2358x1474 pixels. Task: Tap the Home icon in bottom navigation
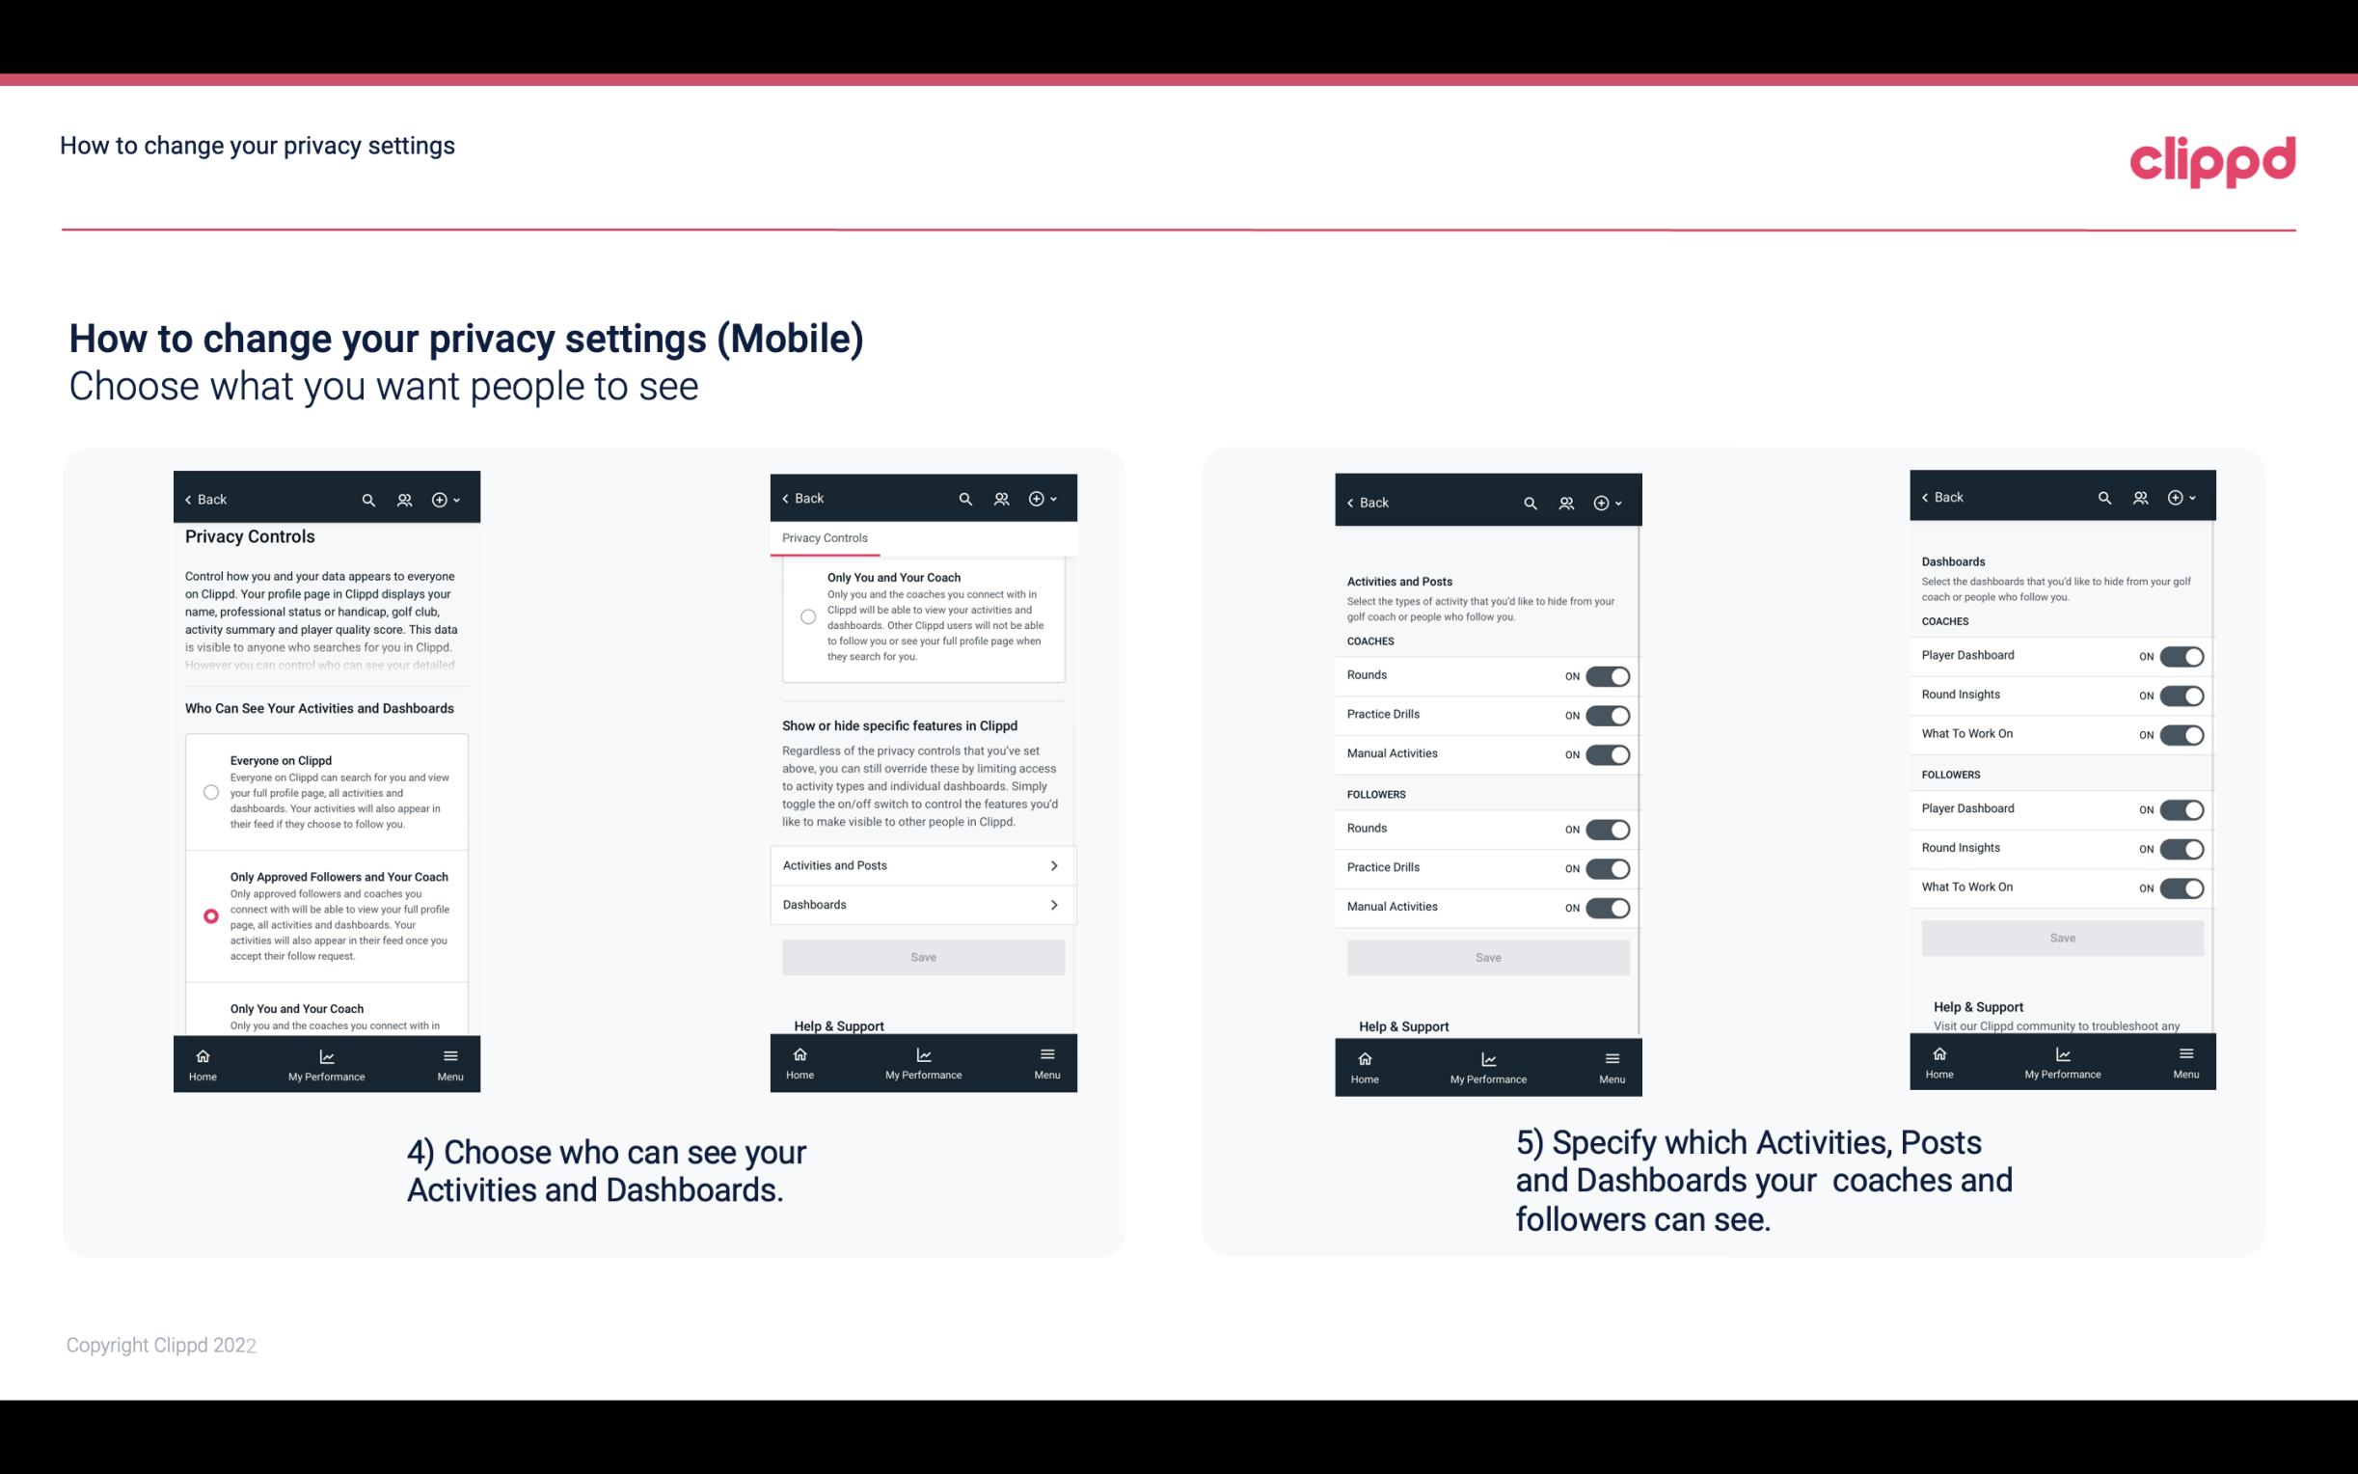click(x=203, y=1056)
